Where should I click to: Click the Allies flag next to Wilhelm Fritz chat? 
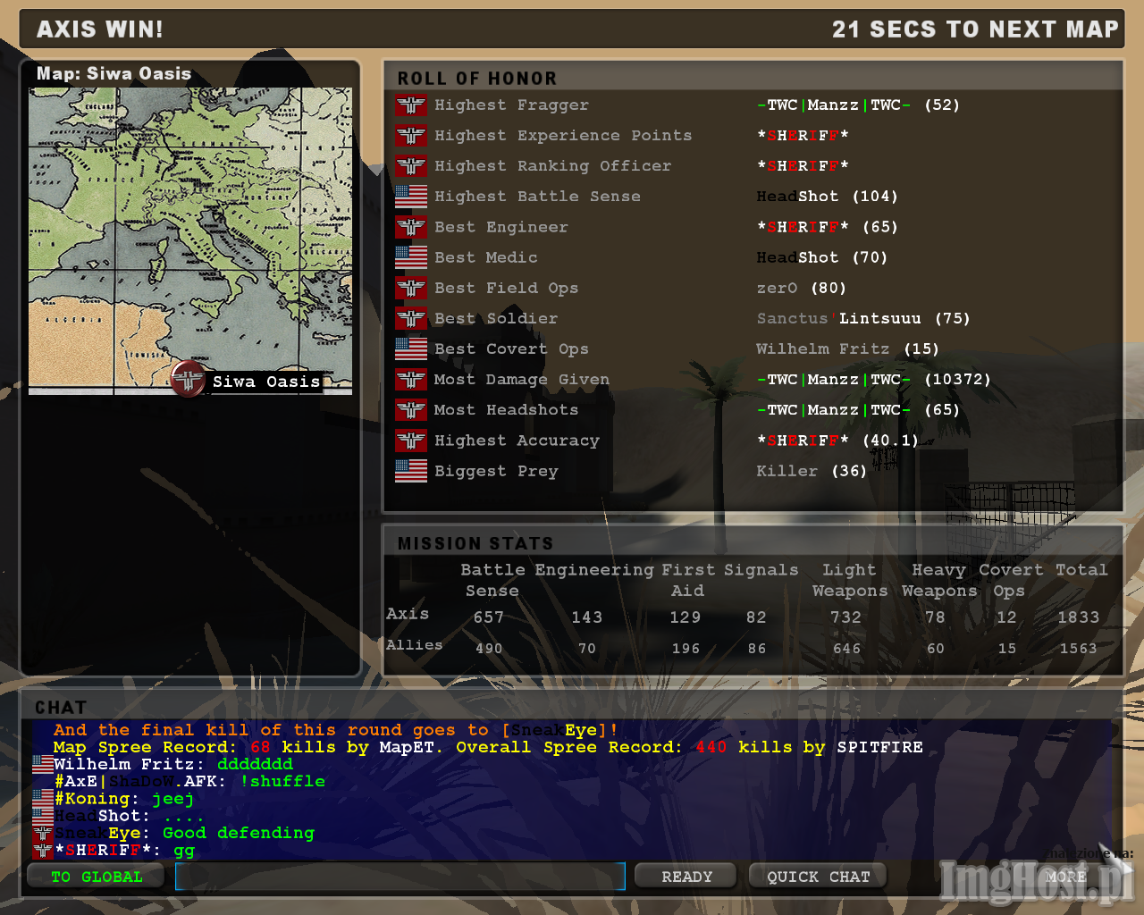[43, 764]
